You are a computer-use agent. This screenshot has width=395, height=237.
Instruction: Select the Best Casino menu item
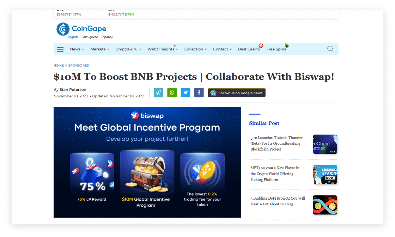click(249, 49)
